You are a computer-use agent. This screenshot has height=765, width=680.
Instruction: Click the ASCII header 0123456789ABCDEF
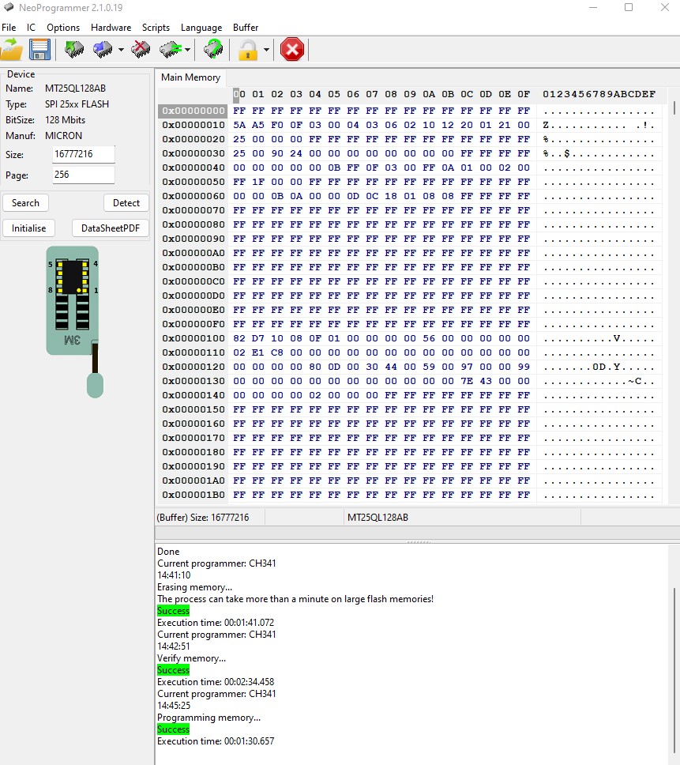(599, 94)
